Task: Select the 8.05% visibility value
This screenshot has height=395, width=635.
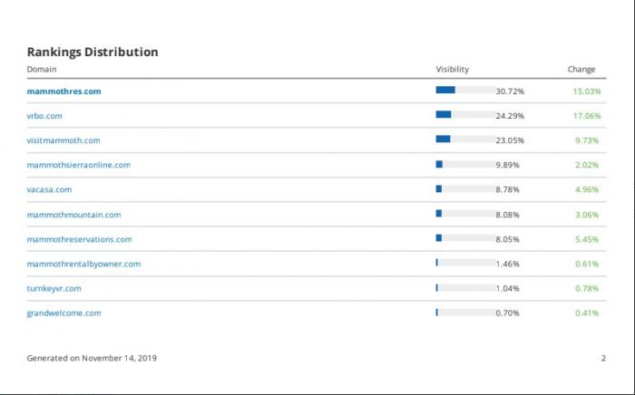Action: click(x=507, y=239)
